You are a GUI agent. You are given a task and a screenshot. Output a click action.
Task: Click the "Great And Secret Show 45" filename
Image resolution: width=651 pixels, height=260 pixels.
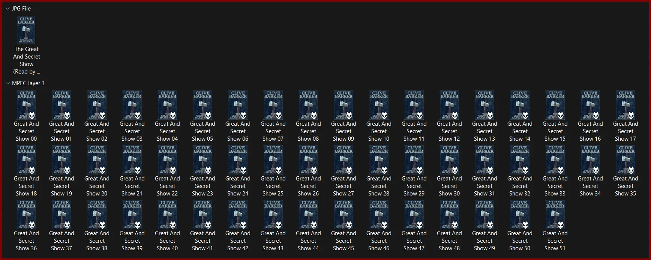pos(343,241)
